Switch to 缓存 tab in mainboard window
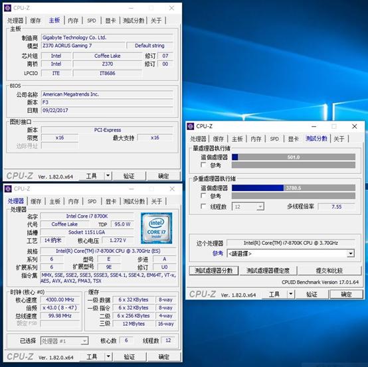The width and height of the screenshot is (368, 367). 35,21
